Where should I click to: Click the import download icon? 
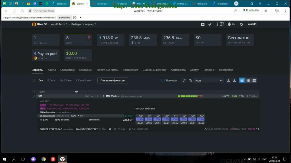(x=234, y=80)
